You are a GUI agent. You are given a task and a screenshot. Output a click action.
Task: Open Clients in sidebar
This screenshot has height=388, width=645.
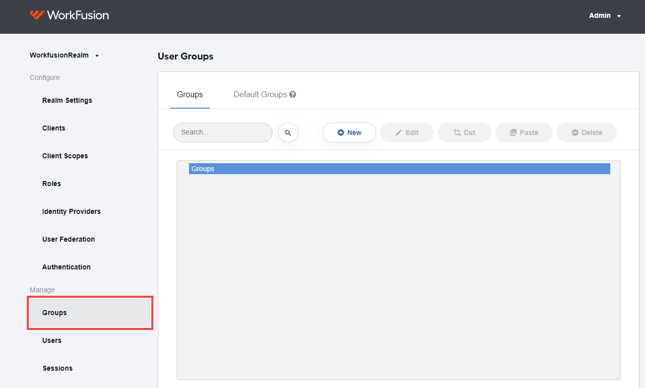pos(54,128)
